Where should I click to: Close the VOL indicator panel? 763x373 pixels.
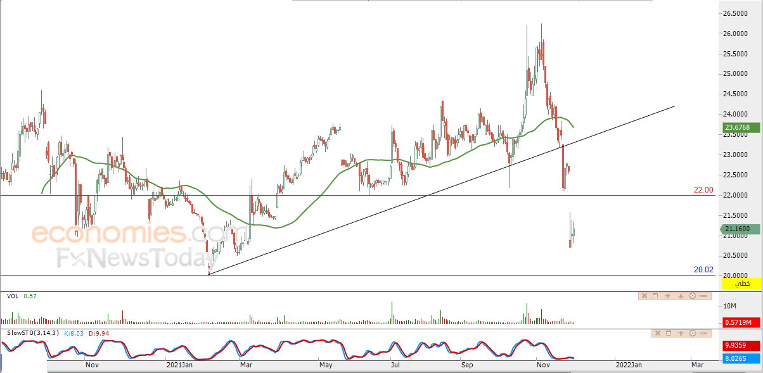pos(644,296)
